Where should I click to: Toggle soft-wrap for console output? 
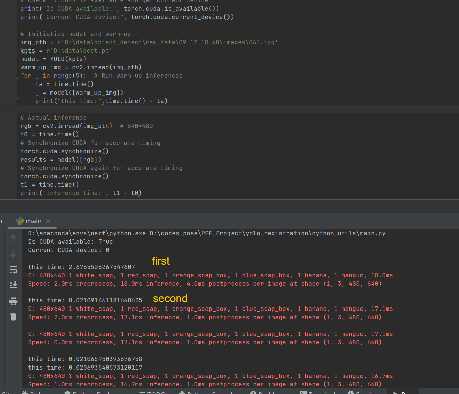[13, 270]
